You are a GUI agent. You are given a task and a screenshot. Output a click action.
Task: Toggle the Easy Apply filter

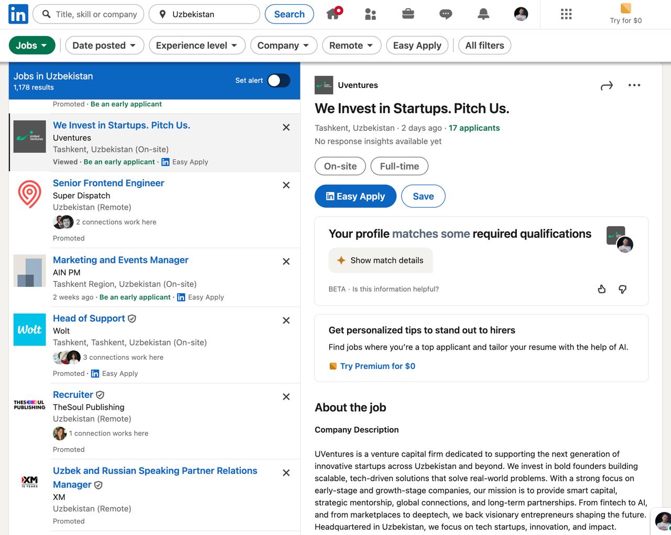[x=417, y=46]
